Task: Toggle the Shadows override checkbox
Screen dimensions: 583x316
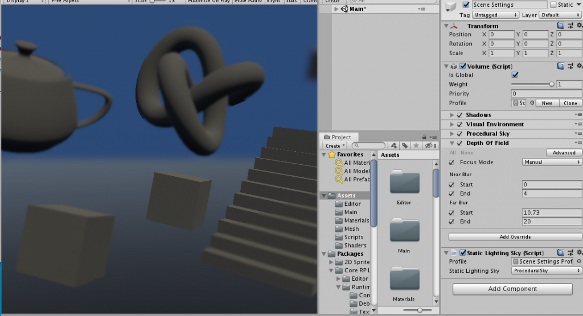Action: pos(460,115)
